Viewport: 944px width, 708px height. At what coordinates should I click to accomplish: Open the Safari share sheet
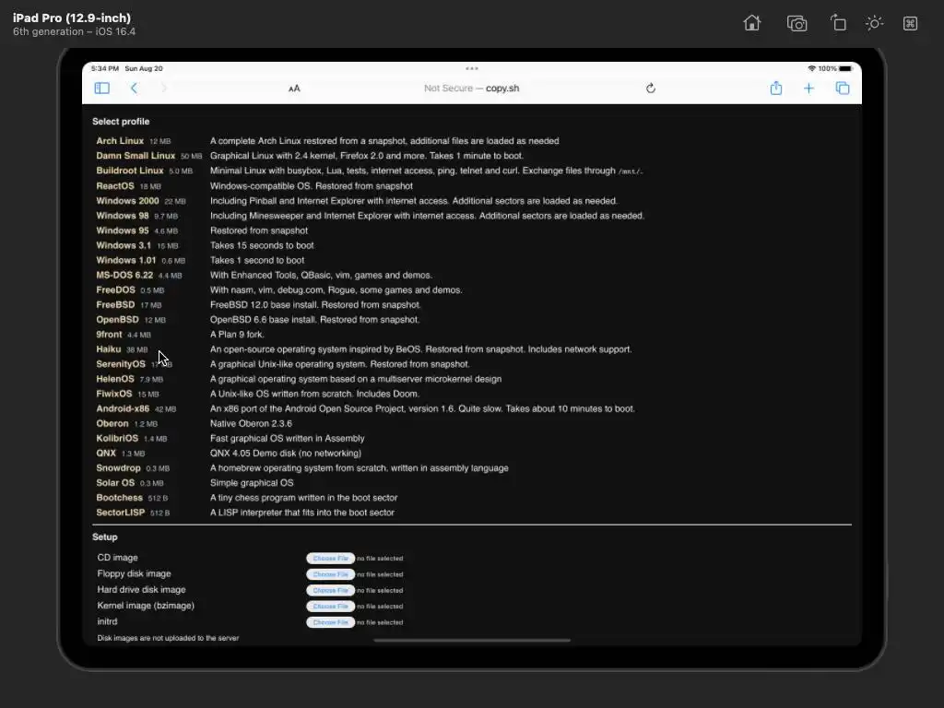coord(776,88)
